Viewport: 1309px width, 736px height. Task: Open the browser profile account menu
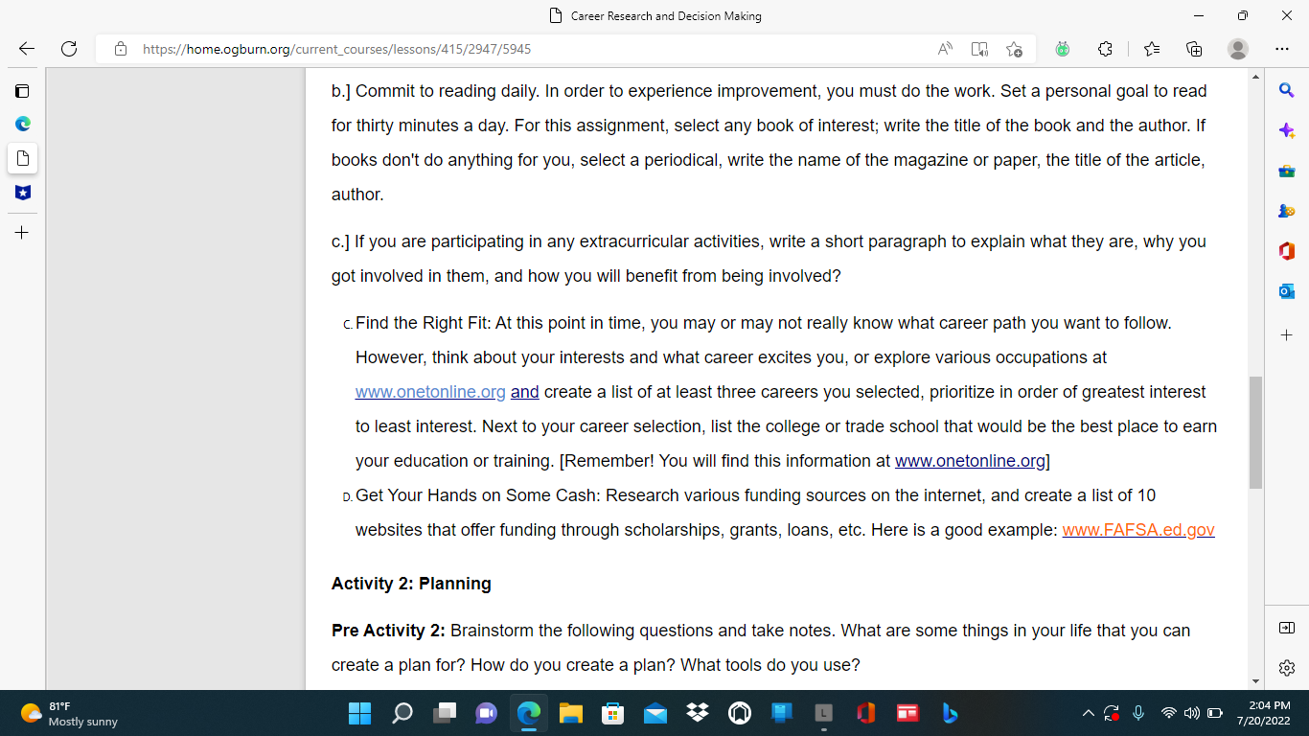(1238, 47)
